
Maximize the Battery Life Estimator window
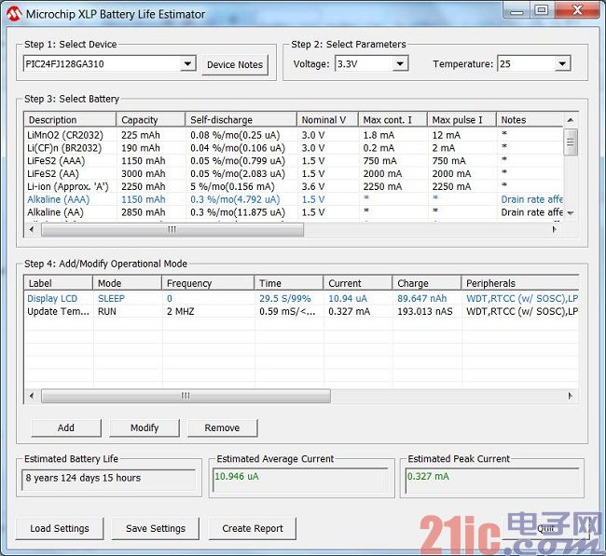tap(543, 10)
